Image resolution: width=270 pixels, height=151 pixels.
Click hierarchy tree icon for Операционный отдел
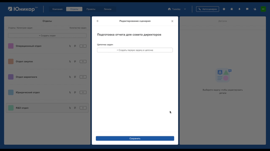pos(70,46)
